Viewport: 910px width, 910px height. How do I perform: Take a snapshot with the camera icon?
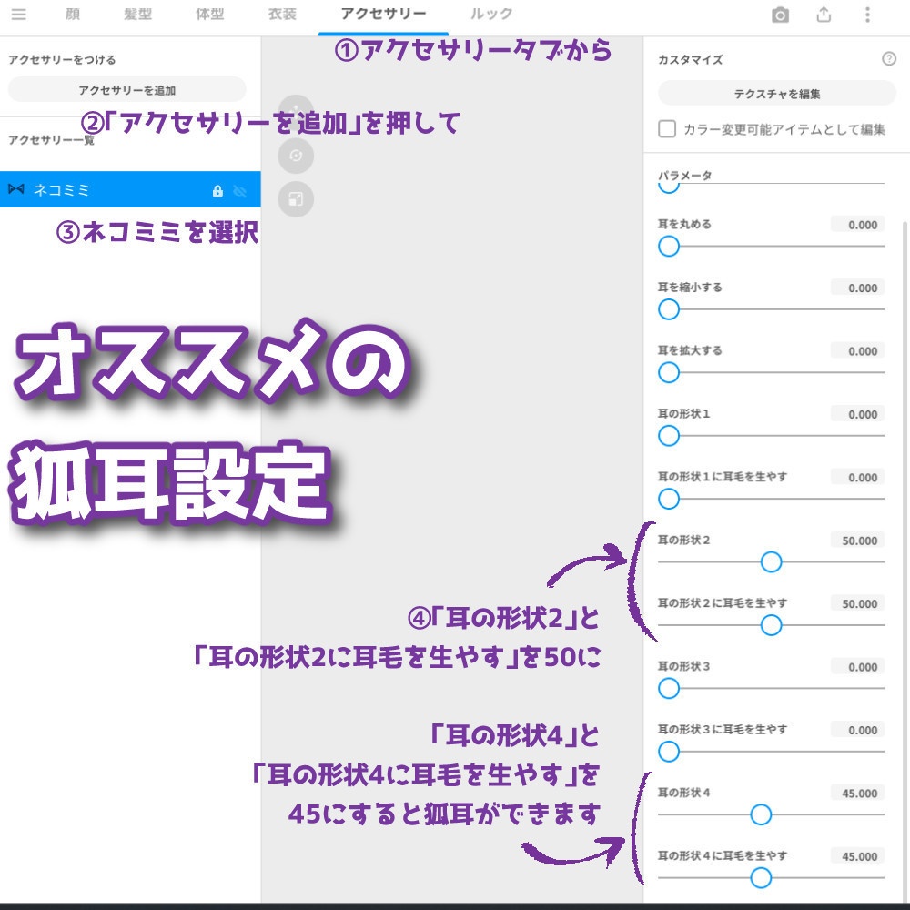coord(780,15)
